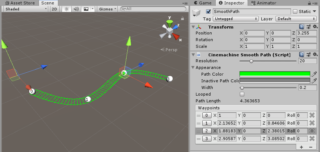Open the Shaded draw mode dropdown
Image resolution: width=320 pixels, height=152 pixels.
click(26, 9)
